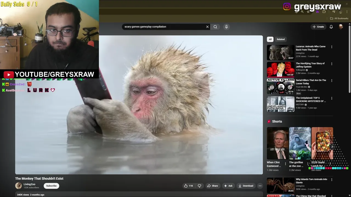Click the magnifying glass search button
Viewport: 351px width, 197px height.
click(x=215, y=27)
